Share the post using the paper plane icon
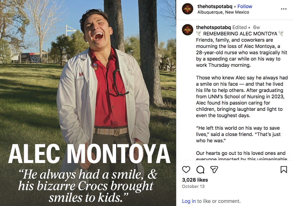The image size is (293, 206). (x=214, y=170)
